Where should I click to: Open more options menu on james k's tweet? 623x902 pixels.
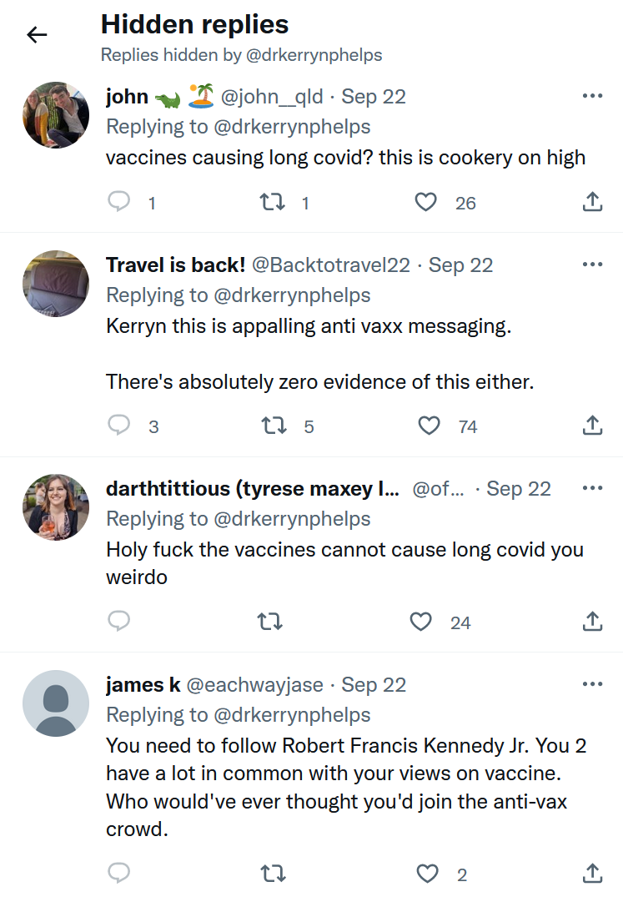pyautogui.click(x=592, y=684)
